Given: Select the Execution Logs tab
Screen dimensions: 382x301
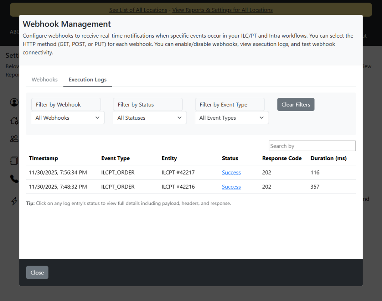Looking at the screenshot, I should coord(88,79).
